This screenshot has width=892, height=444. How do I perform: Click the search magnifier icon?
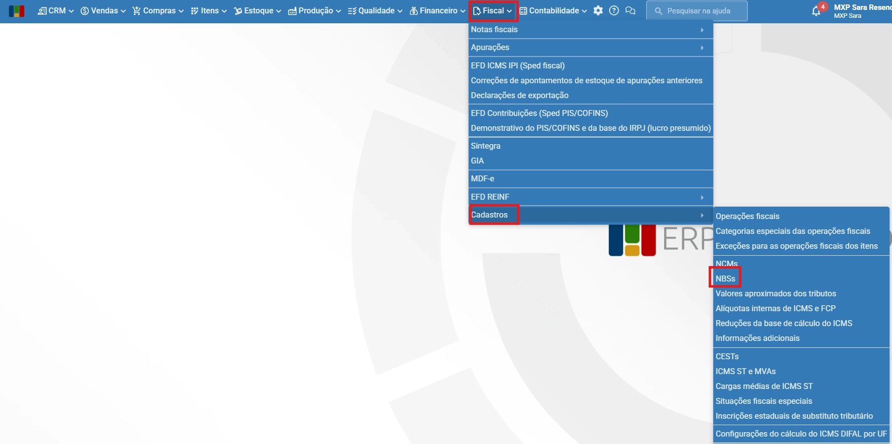pos(659,11)
